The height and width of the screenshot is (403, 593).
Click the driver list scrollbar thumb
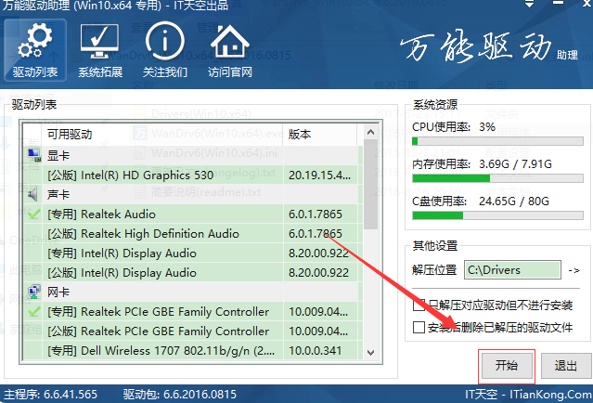370,184
